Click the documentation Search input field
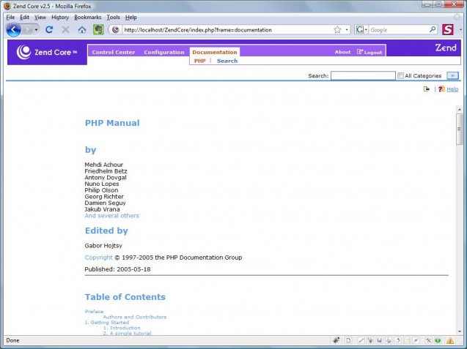Screen dimensions: 467x349 tap(363, 75)
